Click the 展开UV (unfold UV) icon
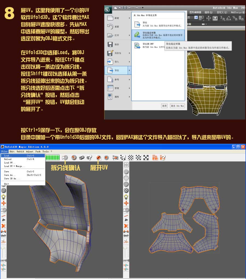The image size is (246, 279). pyautogui.click(x=98, y=158)
